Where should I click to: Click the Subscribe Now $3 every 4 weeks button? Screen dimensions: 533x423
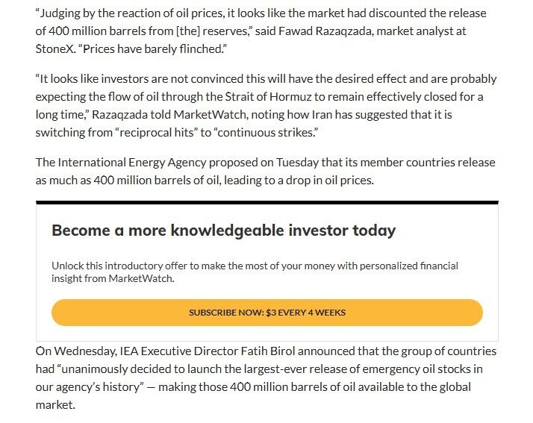266,313
